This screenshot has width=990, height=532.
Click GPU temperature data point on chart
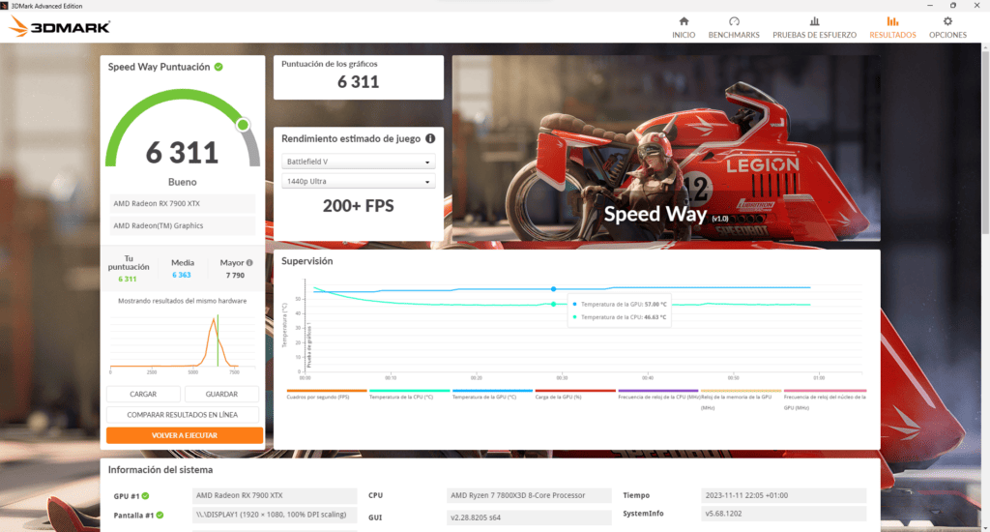coord(553,288)
